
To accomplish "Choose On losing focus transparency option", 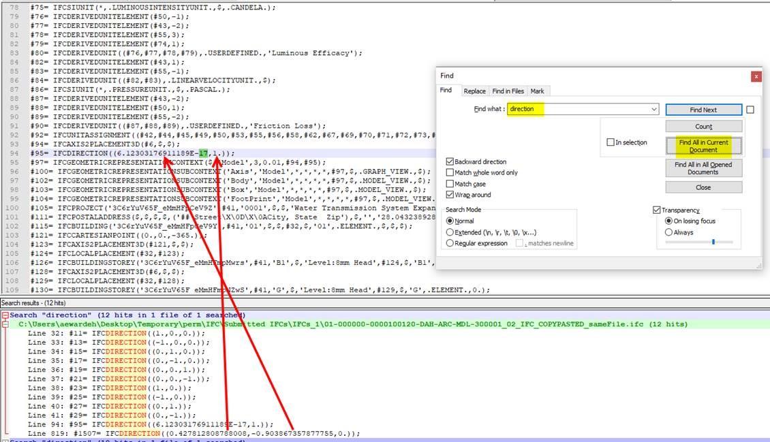I will [668, 221].
